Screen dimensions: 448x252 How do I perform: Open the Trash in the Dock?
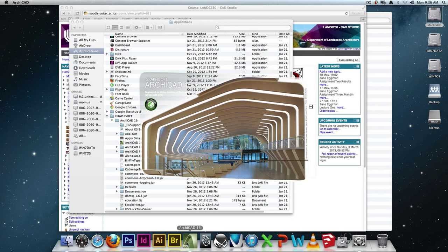[x=382, y=241]
